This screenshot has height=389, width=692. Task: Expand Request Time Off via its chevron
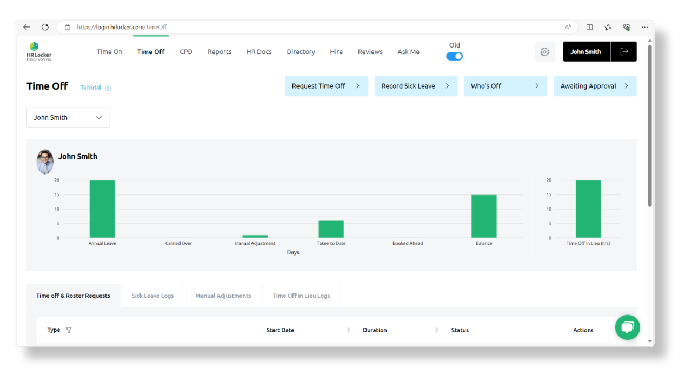pos(358,85)
